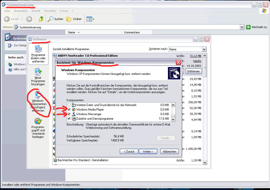Select Weitere Datei- und Druckdienste für das Netzwerk
Image resolution: width=270 pixels, height=190 pixels.
119,105
